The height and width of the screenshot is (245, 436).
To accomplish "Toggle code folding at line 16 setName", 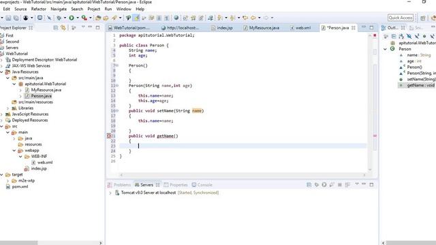I will tap(117, 111).
